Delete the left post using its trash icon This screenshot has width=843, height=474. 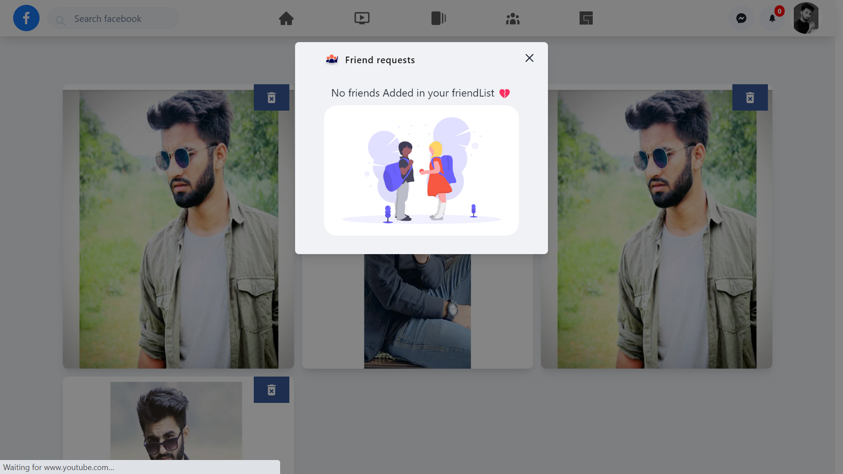[x=271, y=97]
